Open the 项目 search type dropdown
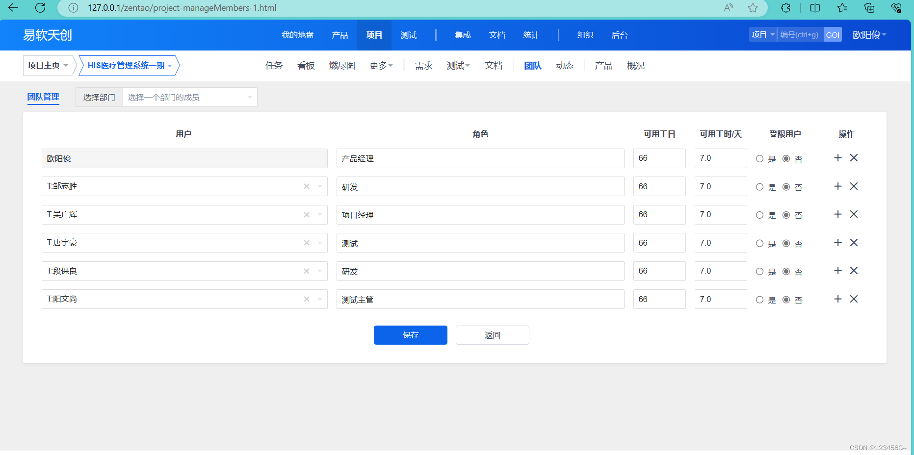The image size is (914, 455). click(763, 34)
